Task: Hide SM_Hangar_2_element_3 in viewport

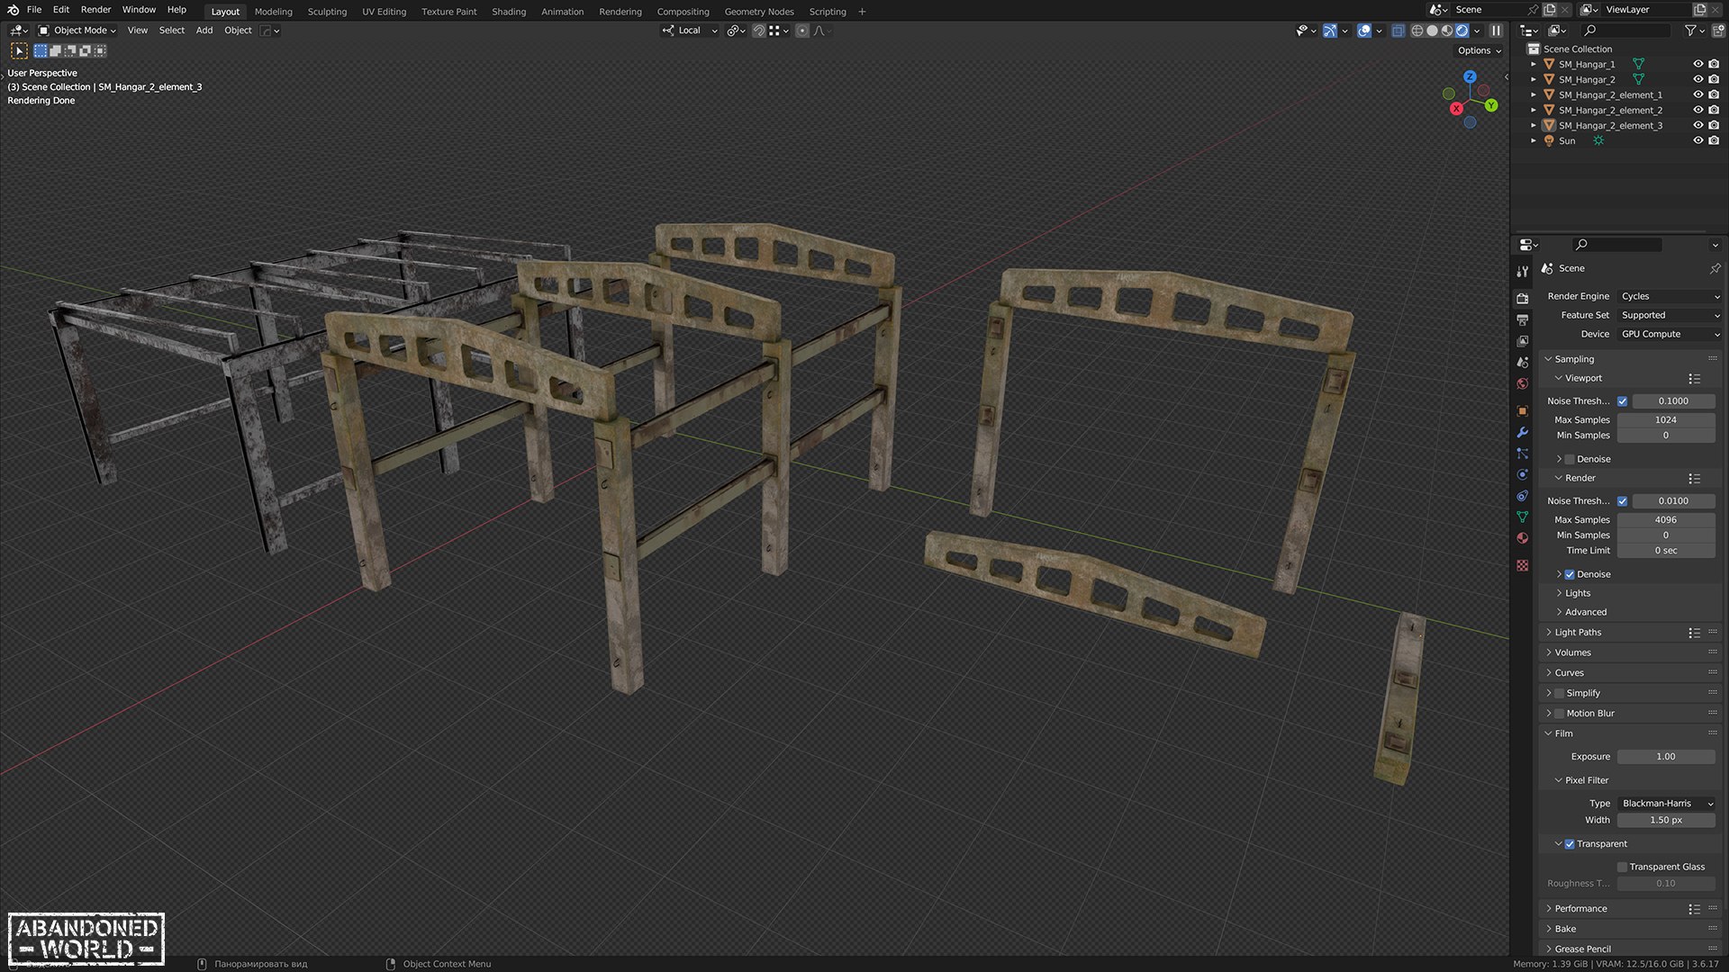Action: pos(1698,125)
